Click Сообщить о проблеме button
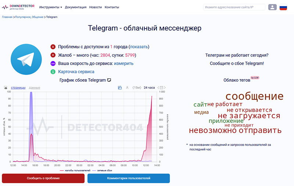Image resolution: width=294 pixels, height=186 pixels. tap(43, 178)
